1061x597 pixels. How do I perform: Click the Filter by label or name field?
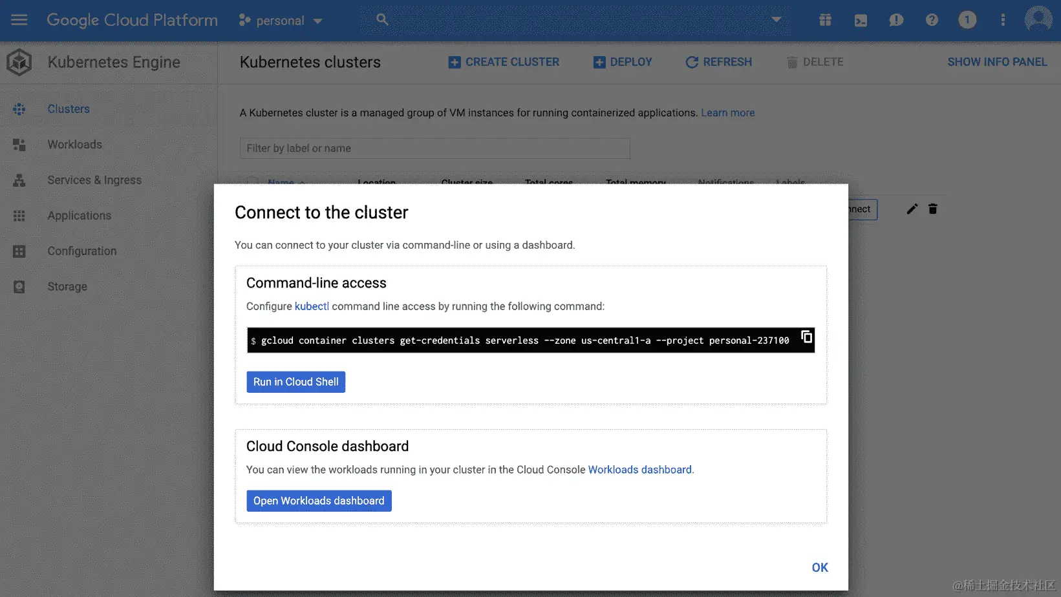coord(434,149)
